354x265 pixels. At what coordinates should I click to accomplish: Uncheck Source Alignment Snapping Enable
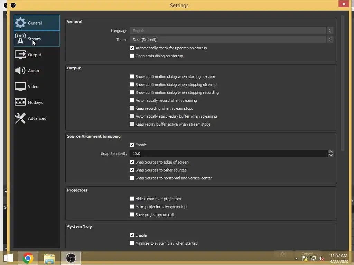132,145
